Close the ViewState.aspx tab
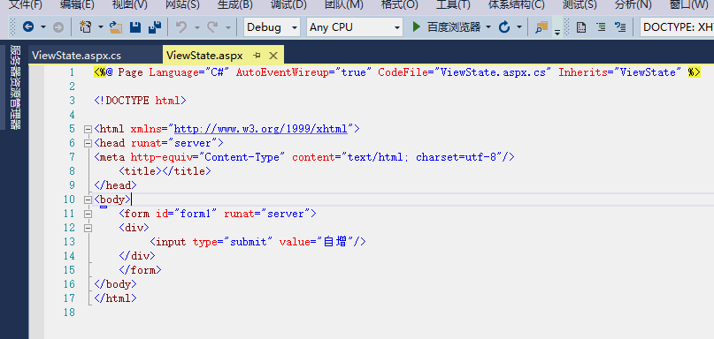The height and width of the screenshot is (339, 714). [x=273, y=56]
